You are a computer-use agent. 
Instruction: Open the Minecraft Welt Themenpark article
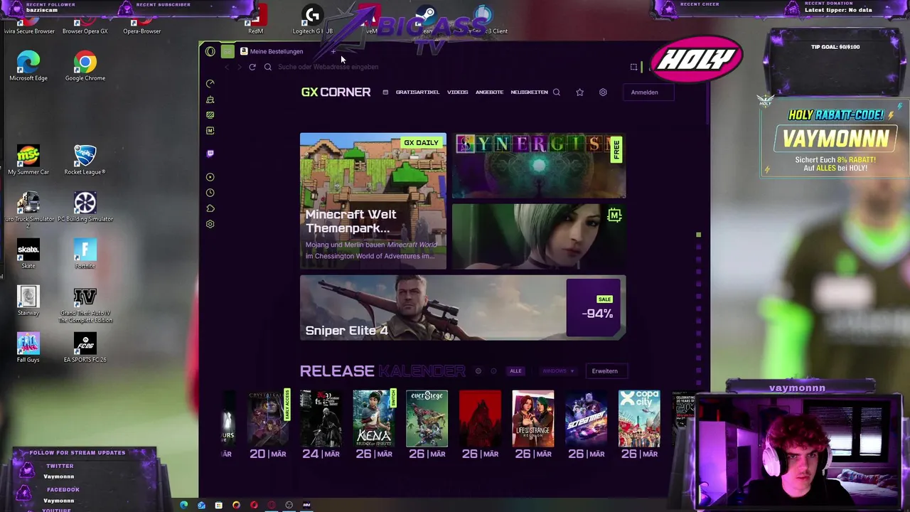(x=373, y=201)
